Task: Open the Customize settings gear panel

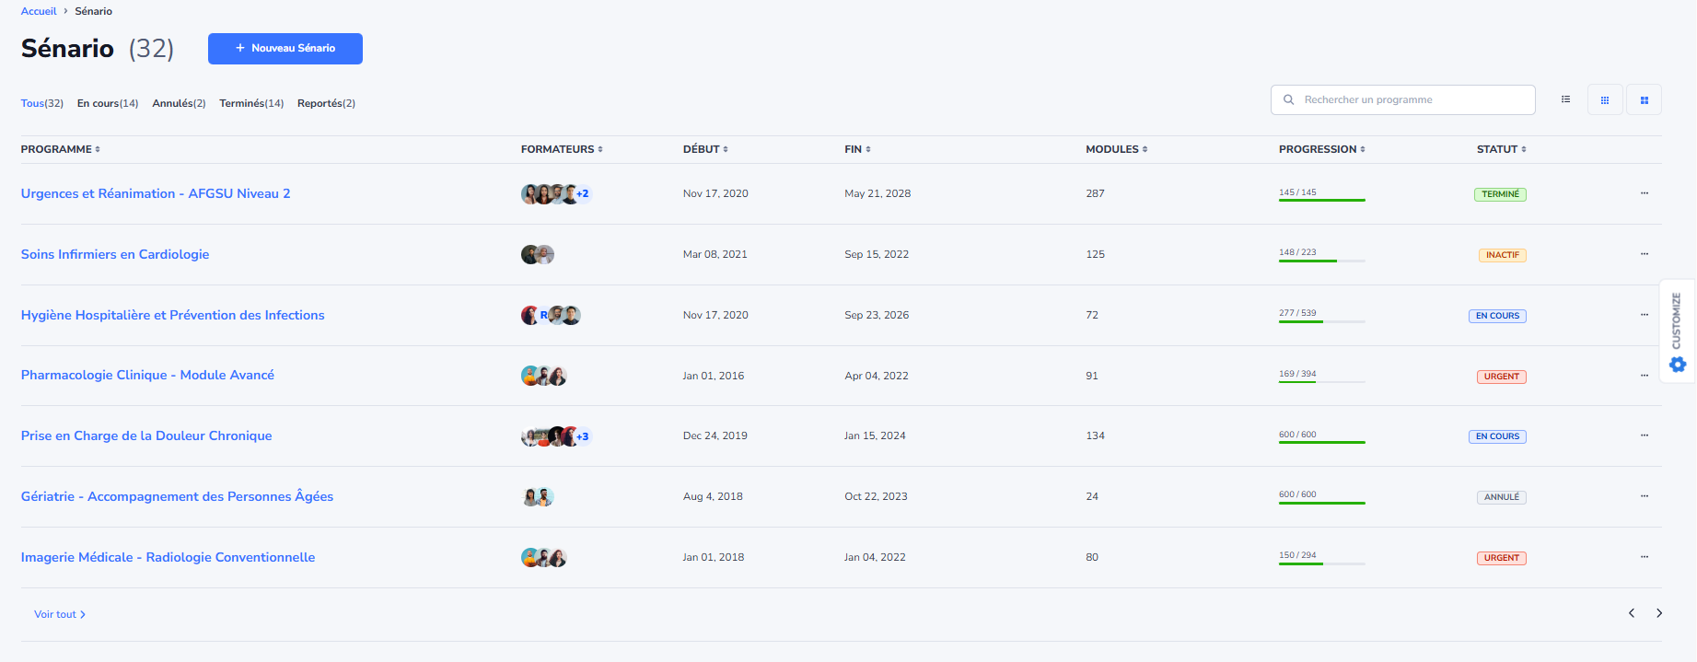Action: click(1678, 365)
